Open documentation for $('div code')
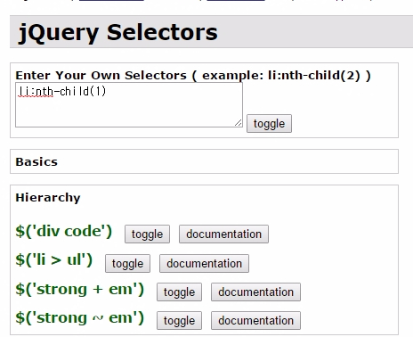Image resolution: width=413 pixels, height=337 pixels. 223,234
